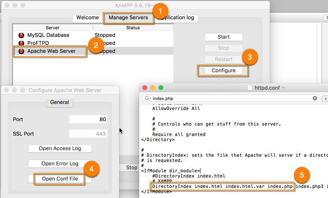
Task: Go to previous search match
Action: [325, 98]
